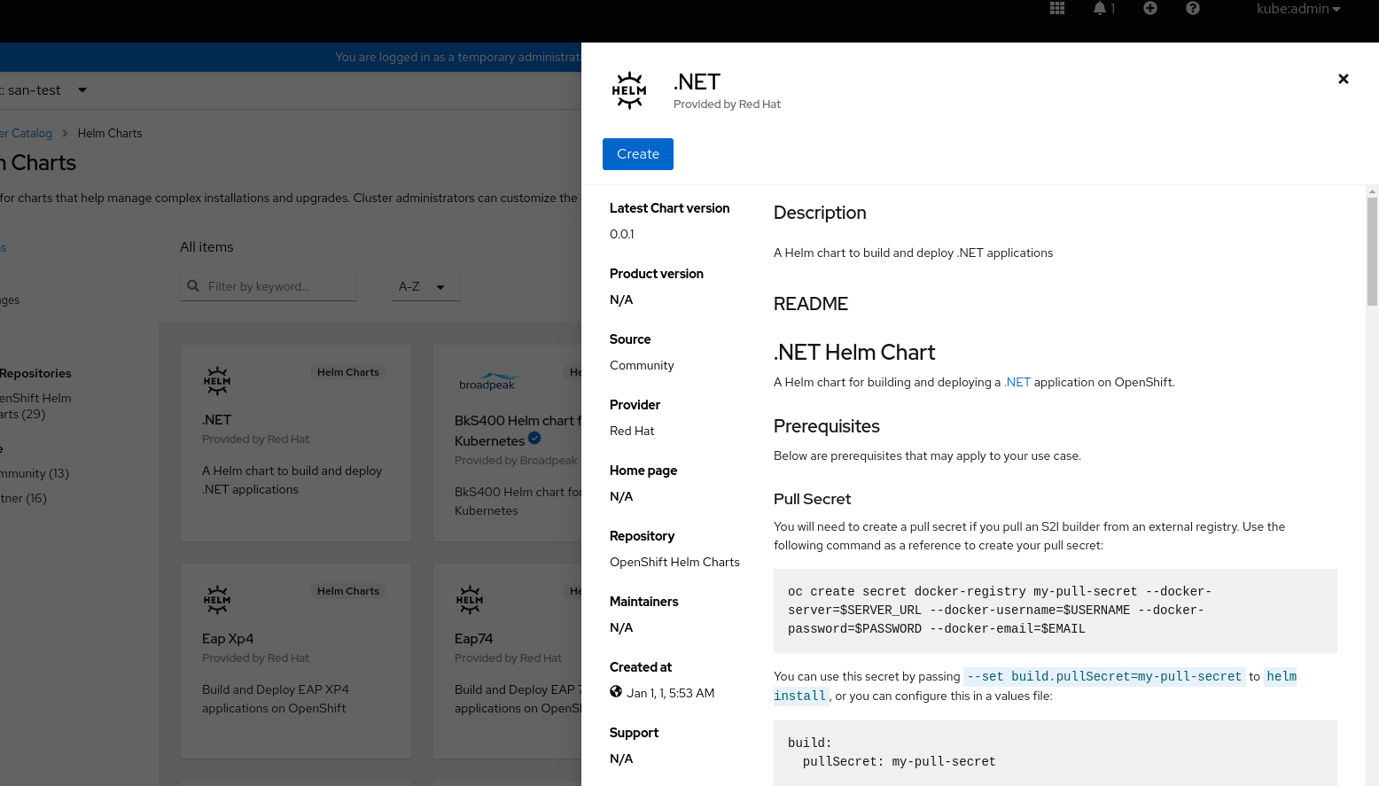1379x786 pixels.
Task: Open the help question mark icon
Action: [1193, 9]
